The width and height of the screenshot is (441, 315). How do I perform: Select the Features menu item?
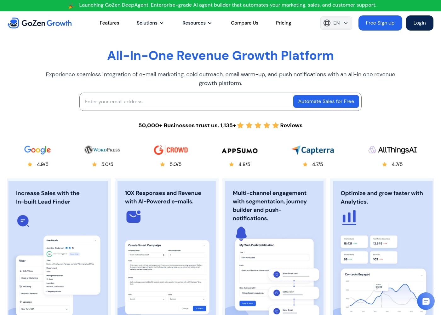point(109,23)
